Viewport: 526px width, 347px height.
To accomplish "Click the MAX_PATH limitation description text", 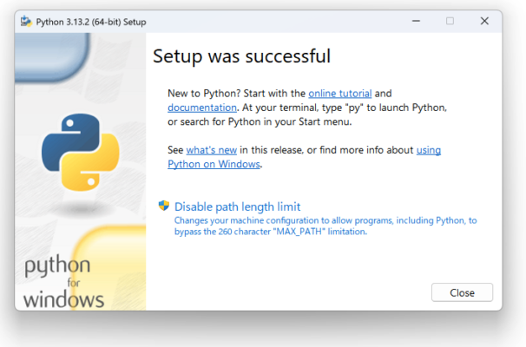I will click(325, 226).
